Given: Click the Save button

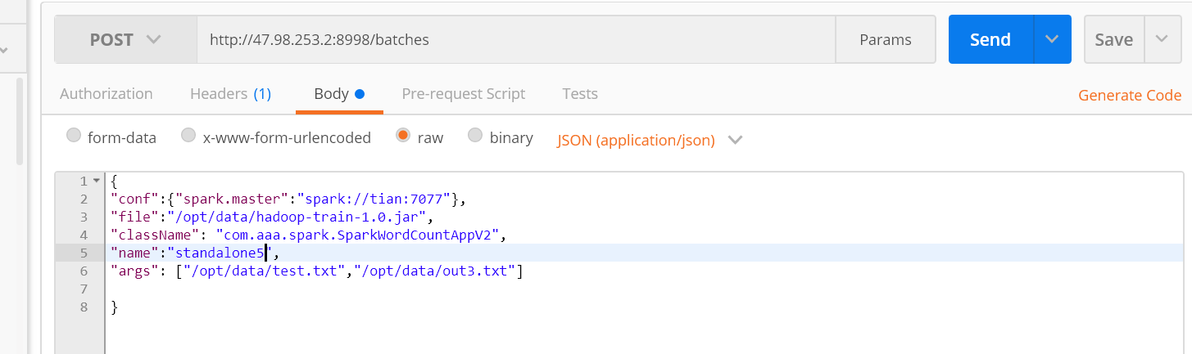Looking at the screenshot, I should click(x=1113, y=39).
